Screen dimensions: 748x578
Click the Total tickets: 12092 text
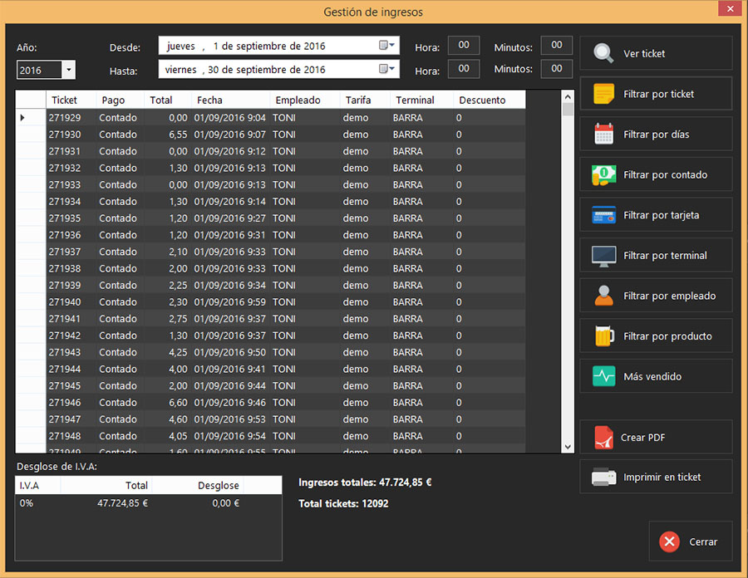point(343,503)
